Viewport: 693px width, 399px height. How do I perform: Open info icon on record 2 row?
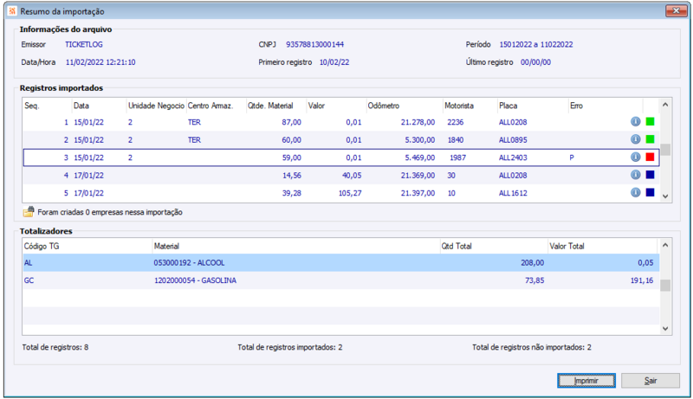tap(635, 139)
